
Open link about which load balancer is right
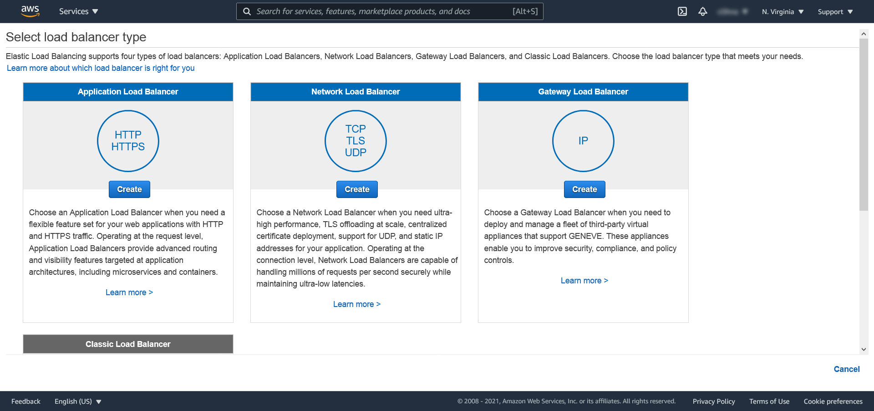pyautogui.click(x=101, y=68)
